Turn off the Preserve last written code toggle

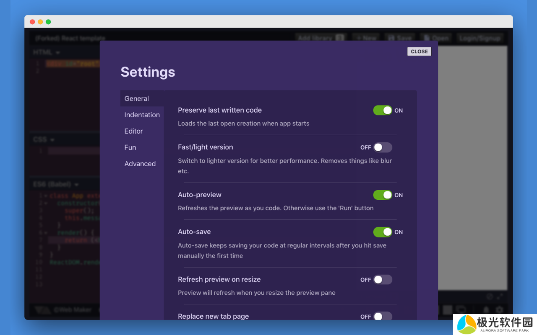tap(382, 110)
